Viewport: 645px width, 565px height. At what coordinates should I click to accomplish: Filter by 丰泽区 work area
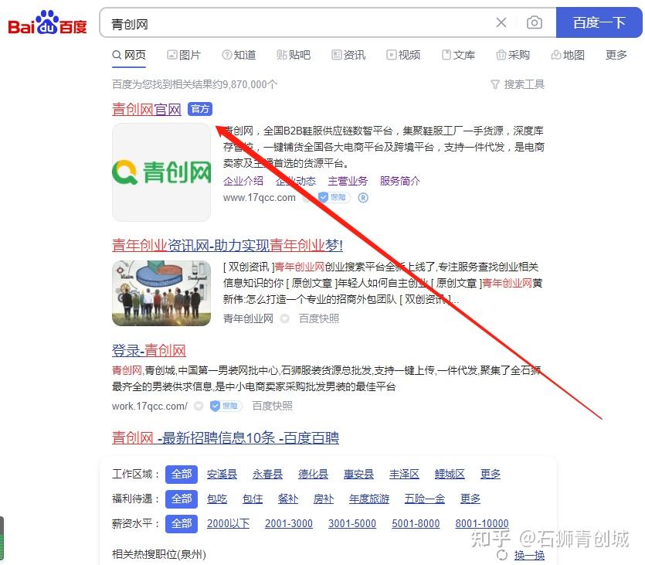click(x=404, y=474)
